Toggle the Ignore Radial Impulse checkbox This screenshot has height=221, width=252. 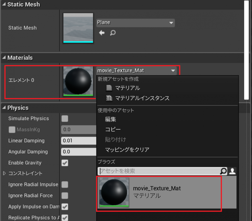point(65,185)
